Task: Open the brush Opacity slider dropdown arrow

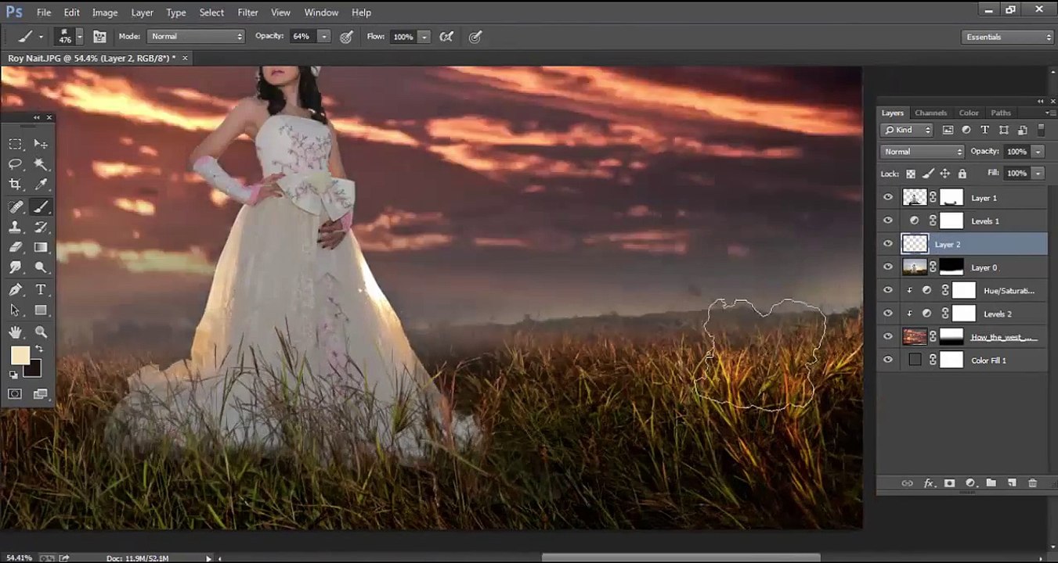Action: click(x=324, y=37)
